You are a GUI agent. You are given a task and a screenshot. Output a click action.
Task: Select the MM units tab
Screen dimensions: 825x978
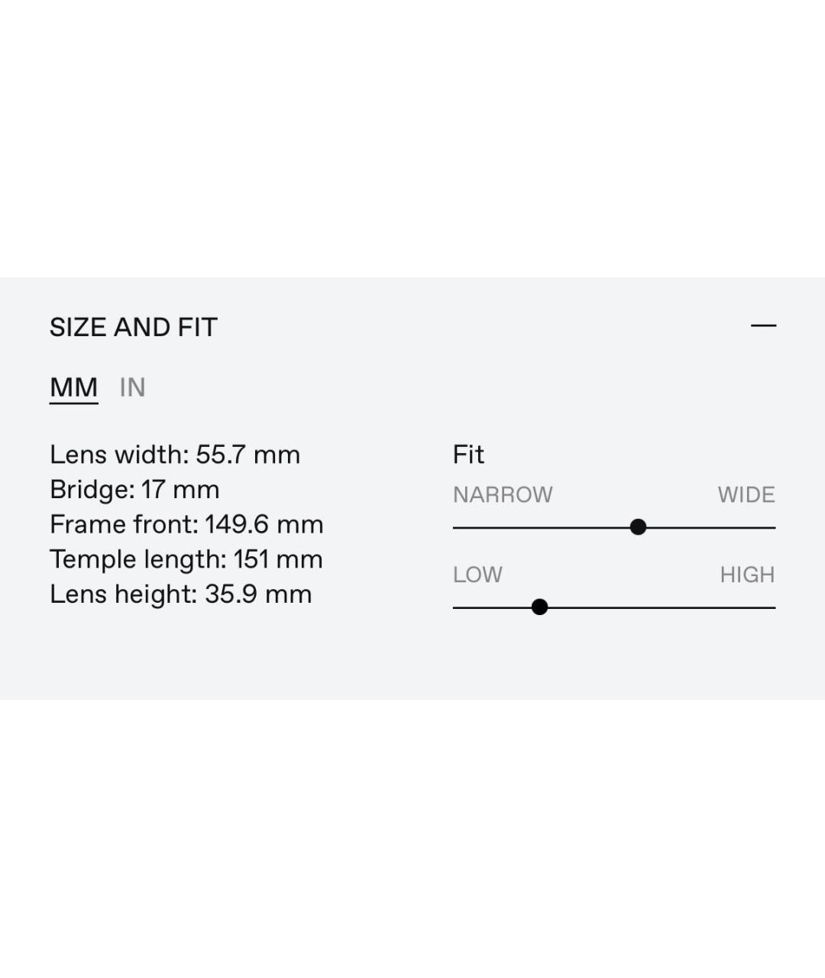pos(73,387)
